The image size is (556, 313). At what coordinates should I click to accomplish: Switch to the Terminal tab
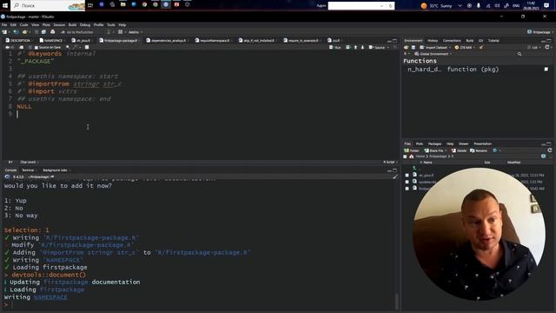coord(28,170)
